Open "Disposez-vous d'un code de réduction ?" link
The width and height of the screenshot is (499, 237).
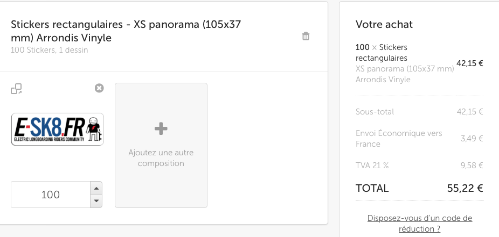(x=419, y=224)
